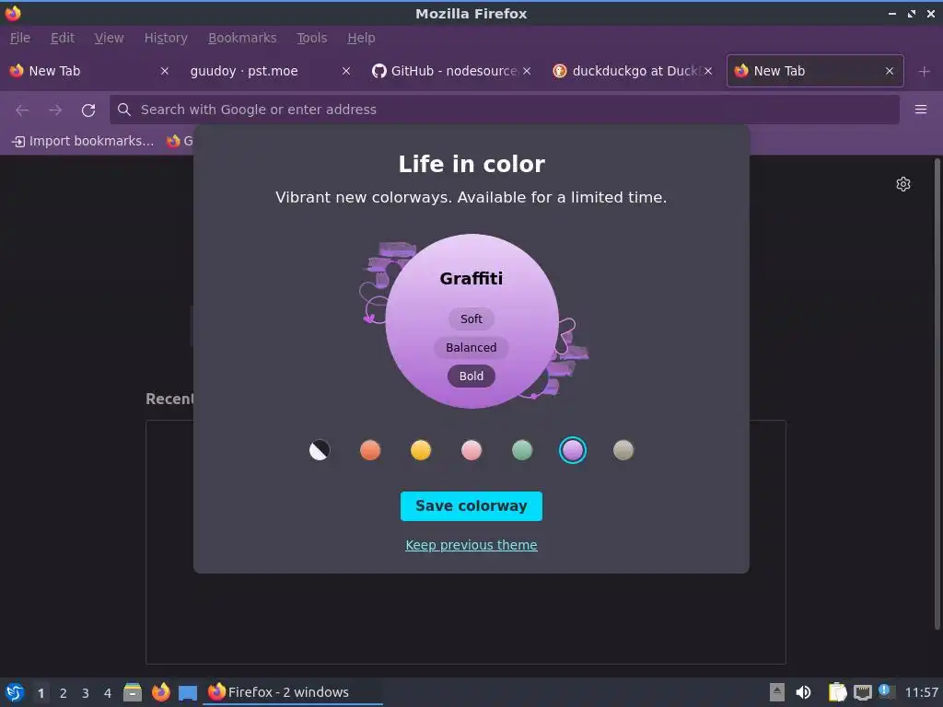This screenshot has height=707, width=943.
Task: Switch to workspace 1 in taskbar
Action: (41, 693)
